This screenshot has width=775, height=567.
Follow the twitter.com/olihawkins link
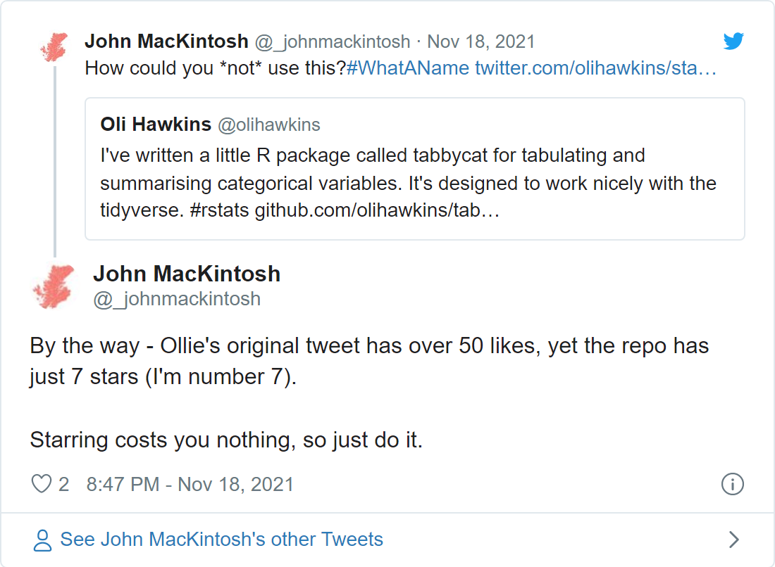point(595,69)
